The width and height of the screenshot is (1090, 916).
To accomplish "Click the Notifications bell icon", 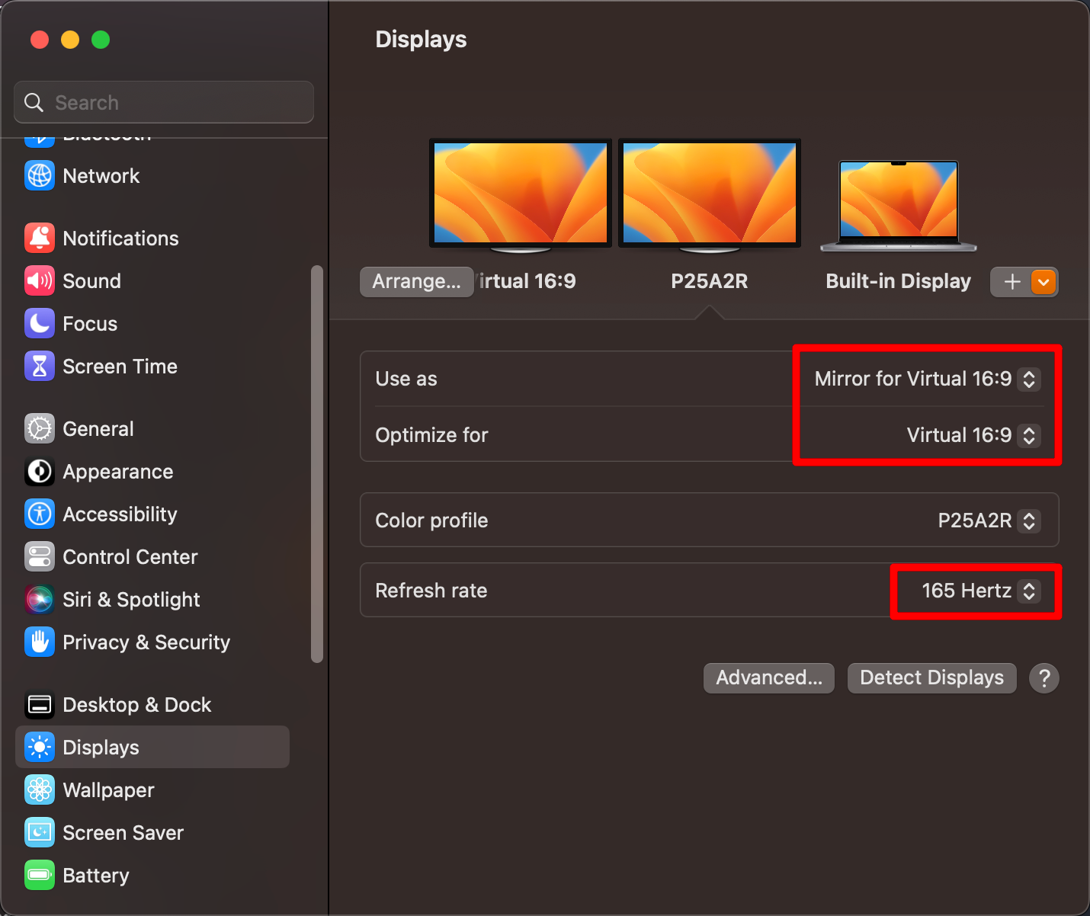I will pos(40,239).
